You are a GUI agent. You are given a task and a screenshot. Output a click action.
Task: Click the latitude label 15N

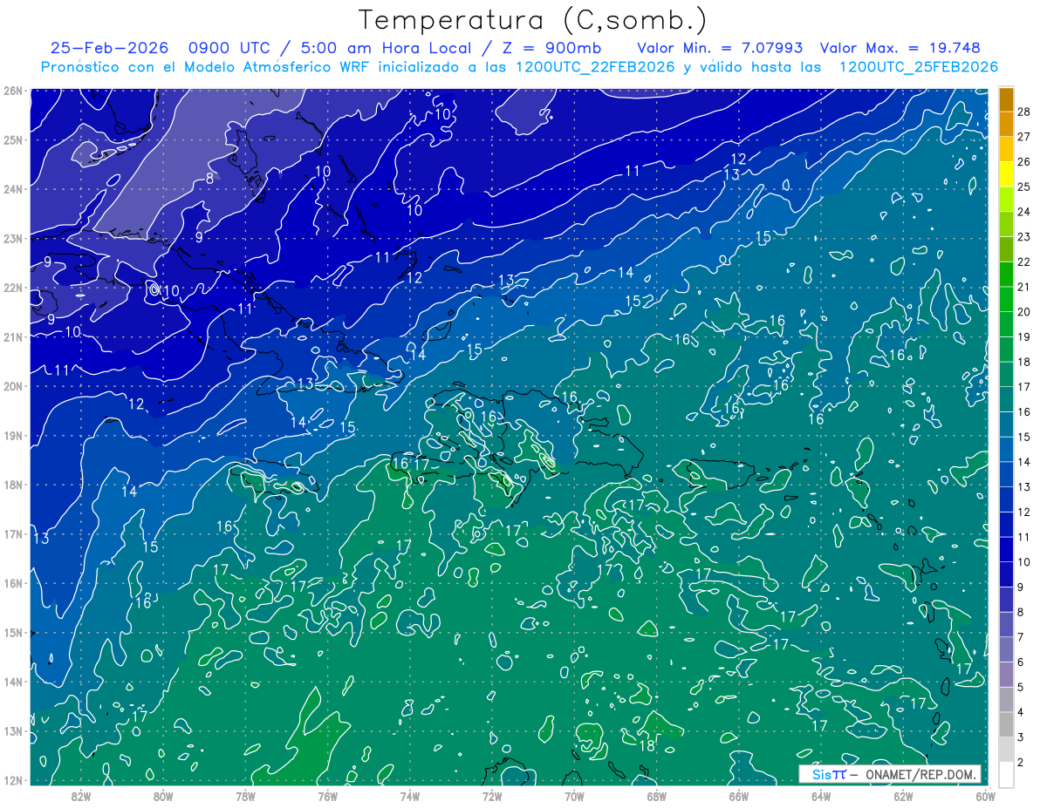tap(12, 633)
